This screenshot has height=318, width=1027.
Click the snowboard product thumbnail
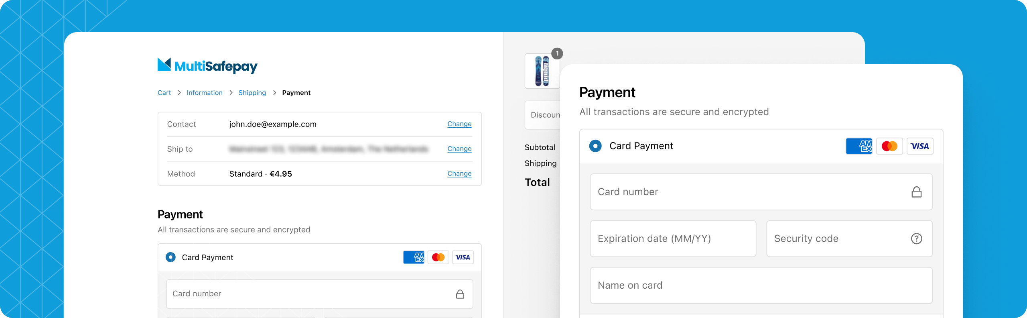point(542,71)
